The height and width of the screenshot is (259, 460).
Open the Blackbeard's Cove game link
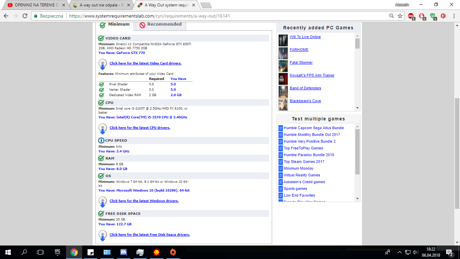coord(305,101)
